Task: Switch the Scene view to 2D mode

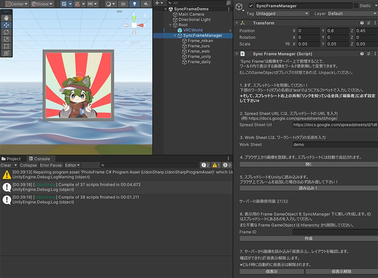Action: pos(123,4)
